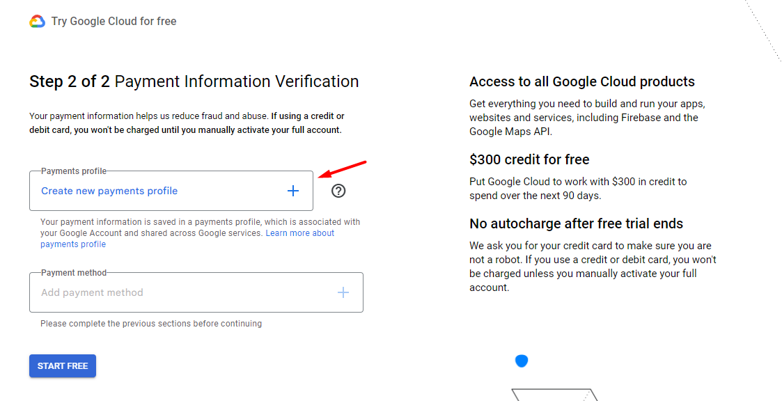Screen dimensions: 782x401
Task: Click the Payments profile field label
Action: point(74,171)
